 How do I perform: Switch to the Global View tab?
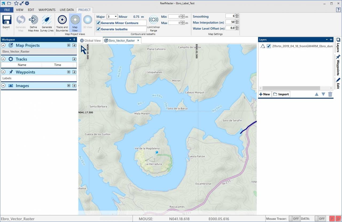pyautogui.click(x=91, y=41)
